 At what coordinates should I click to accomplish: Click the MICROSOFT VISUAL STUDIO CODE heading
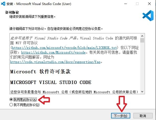51,82
